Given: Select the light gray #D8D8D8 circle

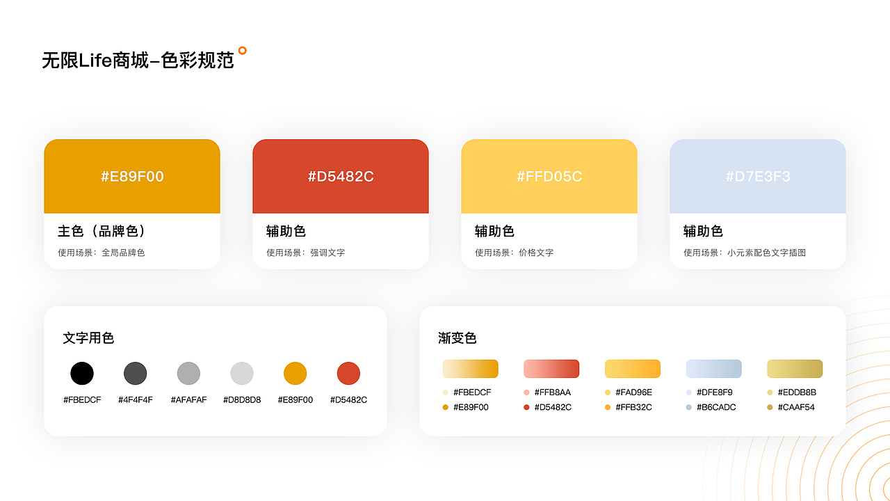Looking at the screenshot, I should point(241,373).
